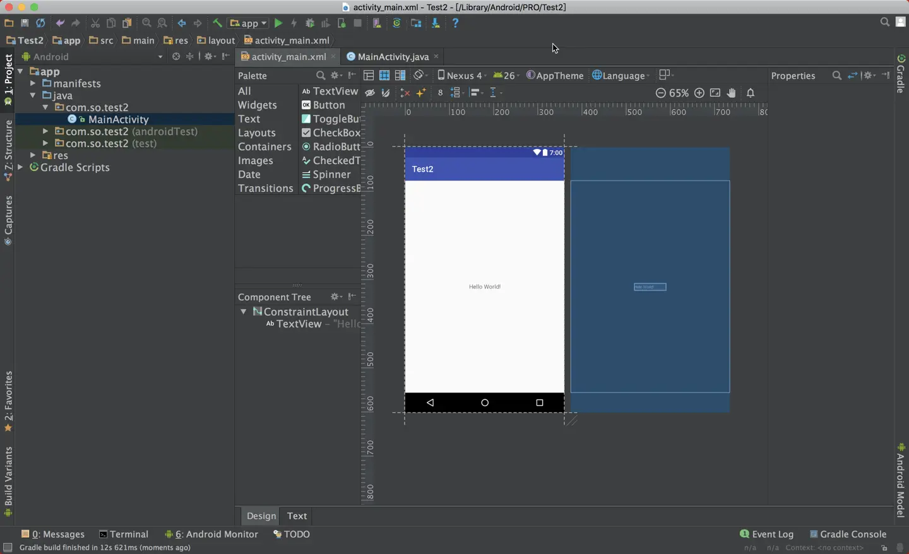The height and width of the screenshot is (554, 909).
Task: Expand the Gradle Scripts node
Action: click(21, 167)
